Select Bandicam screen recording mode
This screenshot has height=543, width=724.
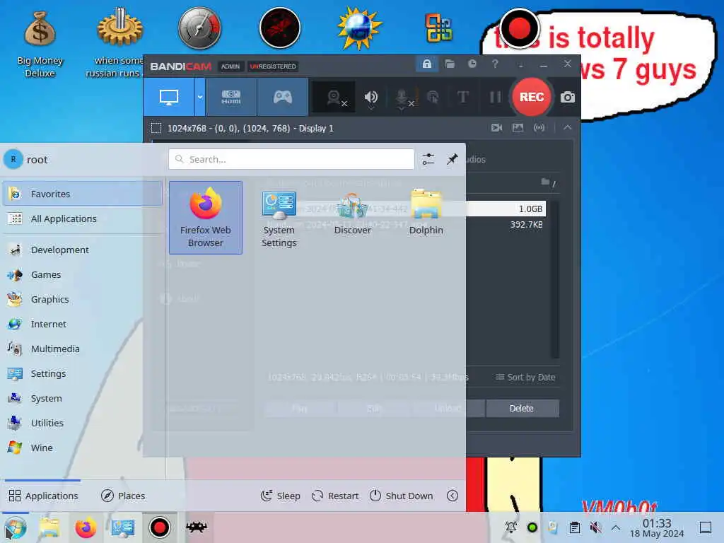point(169,97)
